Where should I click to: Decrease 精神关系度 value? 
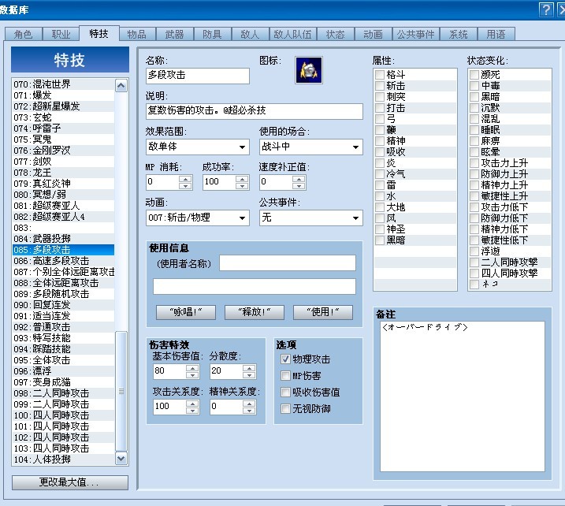(249, 410)
